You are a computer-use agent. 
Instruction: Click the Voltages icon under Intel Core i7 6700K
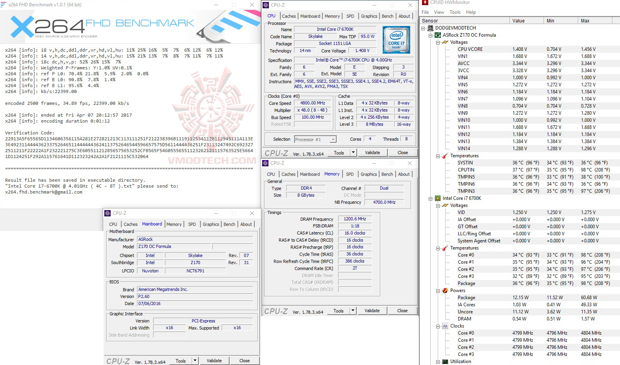click(x=445, y=205)
